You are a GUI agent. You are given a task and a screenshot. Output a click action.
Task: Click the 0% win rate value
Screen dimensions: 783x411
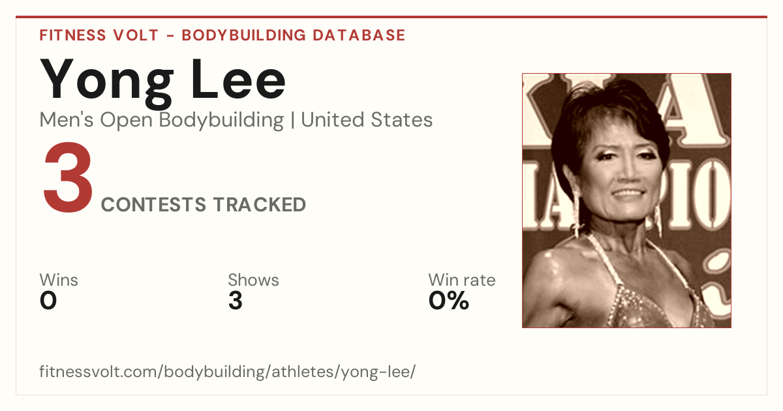449,301
